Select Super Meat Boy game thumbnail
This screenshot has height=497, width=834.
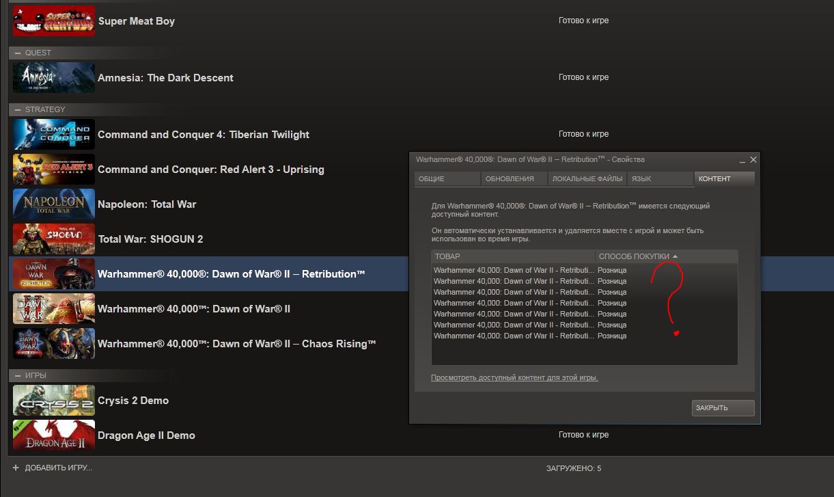click(x=54, y=21)
